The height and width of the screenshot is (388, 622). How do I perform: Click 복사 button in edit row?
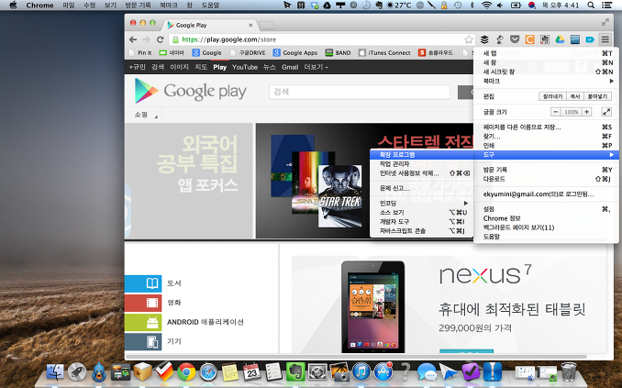click(575, 96)
